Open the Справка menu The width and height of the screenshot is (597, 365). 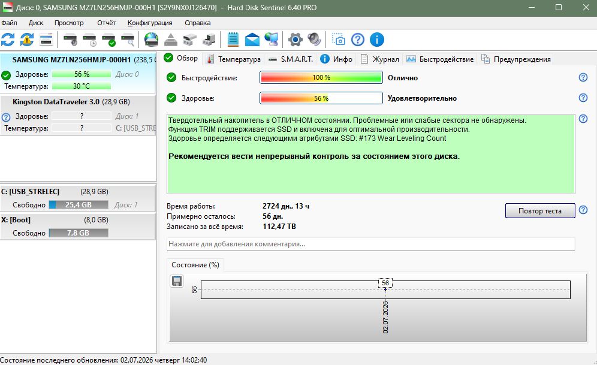coord(198,23)
